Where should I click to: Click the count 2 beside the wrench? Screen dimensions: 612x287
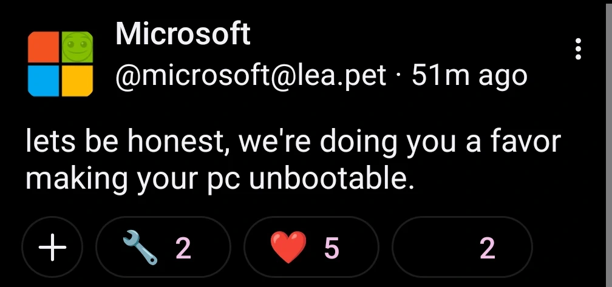point(183,248)
